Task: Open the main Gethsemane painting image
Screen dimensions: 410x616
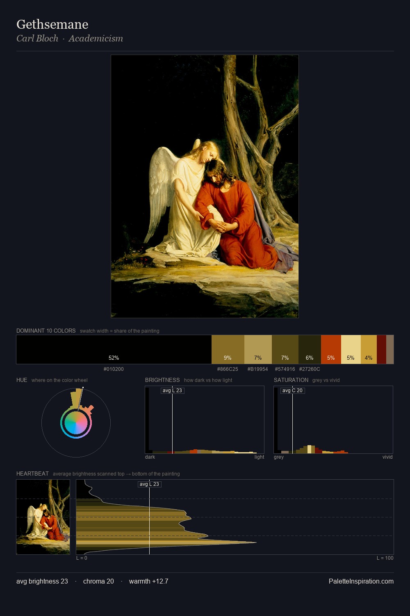Action: (x=205, y=186)
